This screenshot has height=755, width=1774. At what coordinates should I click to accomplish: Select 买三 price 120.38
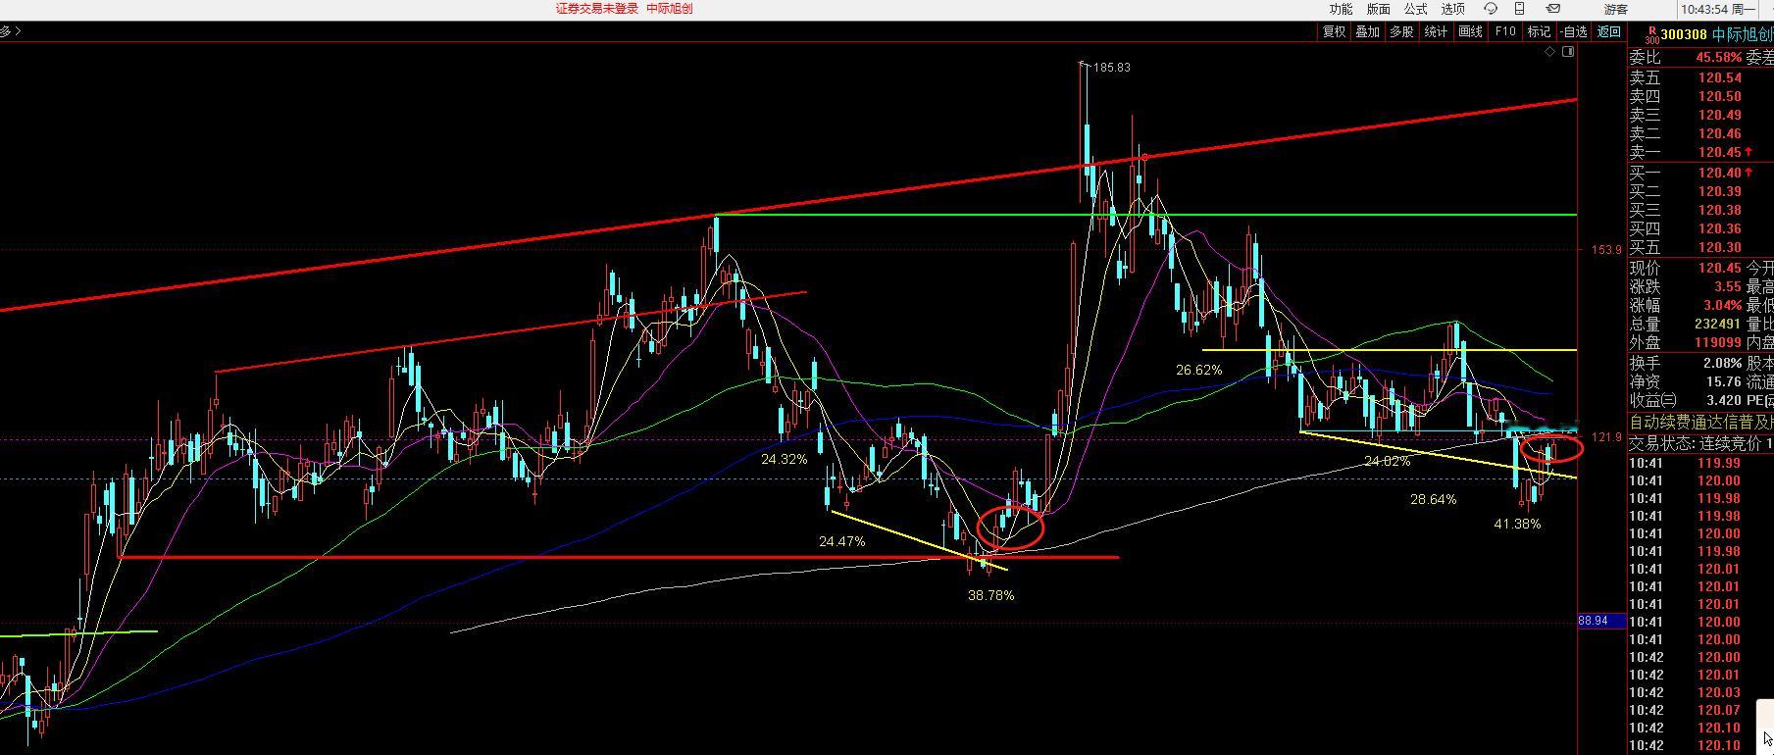1720,210
